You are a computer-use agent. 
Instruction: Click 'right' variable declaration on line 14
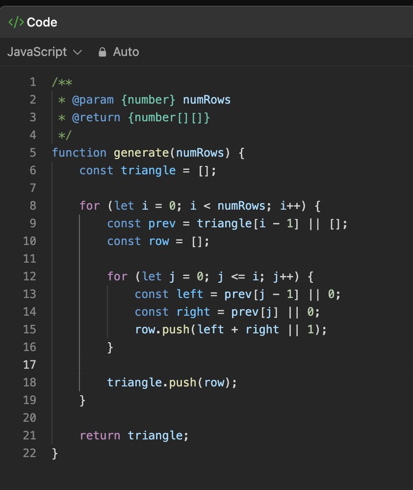tap(193, 312)
